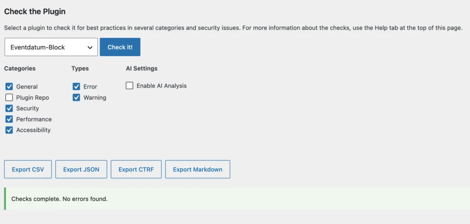Click the Export Markdown button
The width and height of the screenshot is (470, 224).
click(197, 169)
